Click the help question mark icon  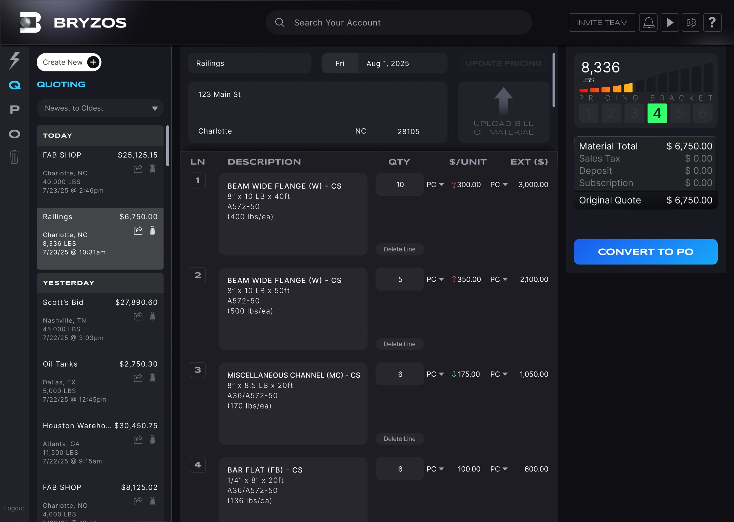point(712,23)
